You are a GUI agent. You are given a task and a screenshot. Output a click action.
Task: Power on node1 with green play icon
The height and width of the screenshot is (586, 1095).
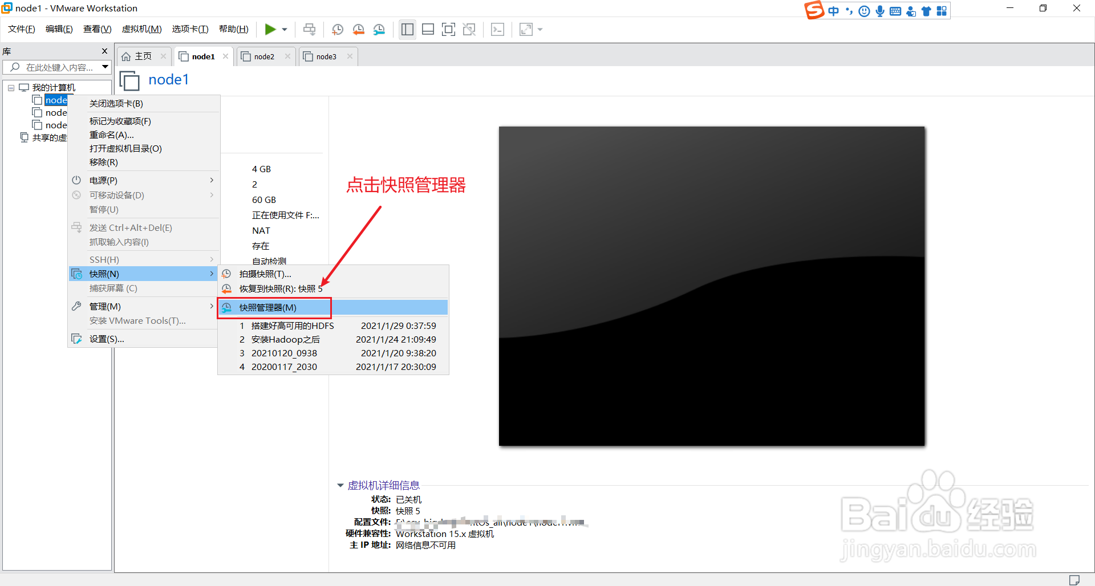pos(271,29)
